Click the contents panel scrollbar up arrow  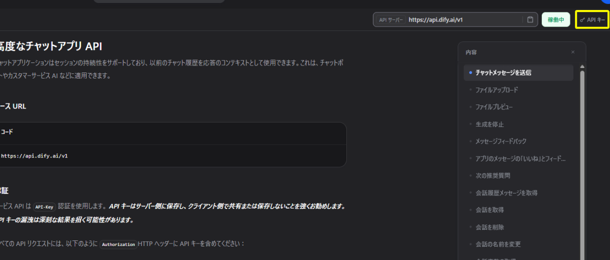tap(582, 66)
